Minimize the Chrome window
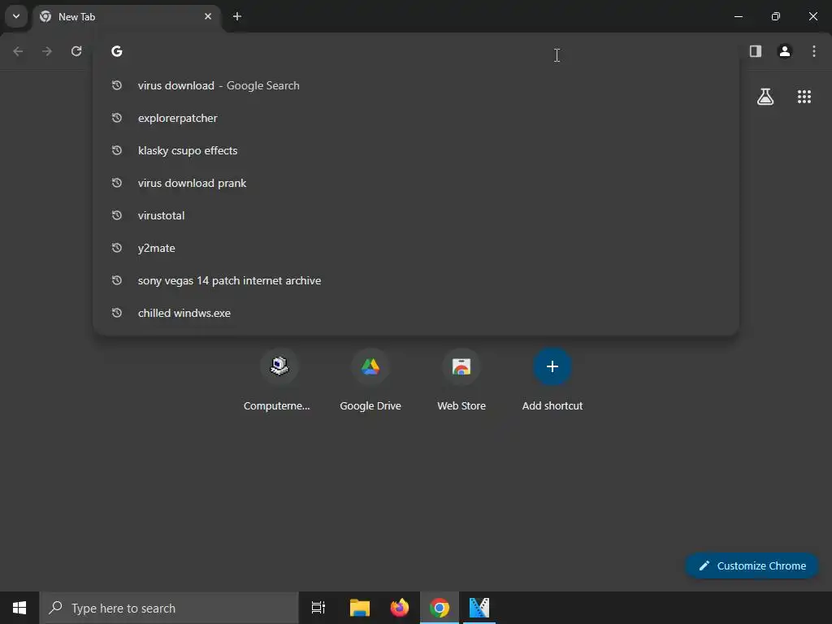This screenshot has height=624, width=832. pos(738,16)
